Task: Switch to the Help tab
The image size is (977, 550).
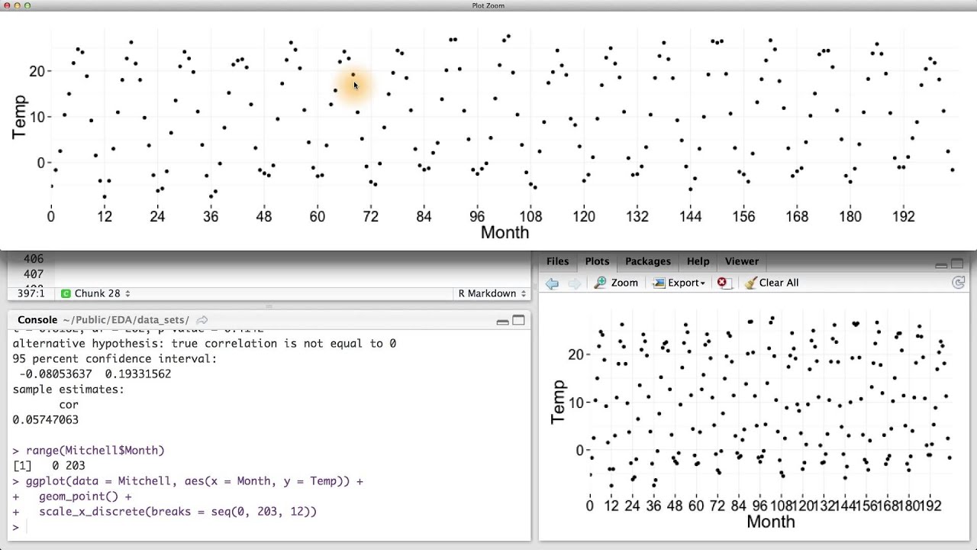Action: coord(698,261)
